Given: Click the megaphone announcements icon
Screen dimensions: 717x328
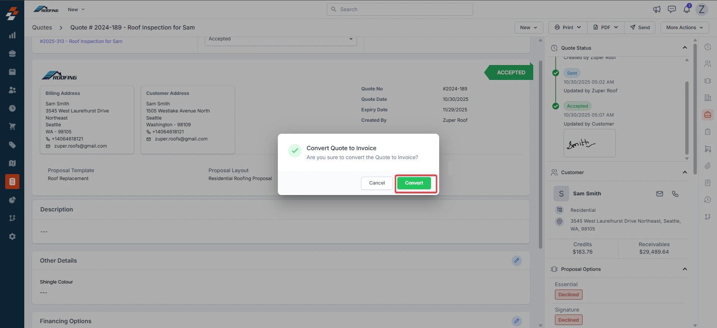Looking at the screenshot, I should click(657, 9).
